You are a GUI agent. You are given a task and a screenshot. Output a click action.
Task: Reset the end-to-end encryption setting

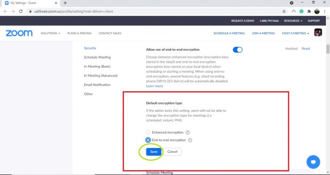click(305, 49)
